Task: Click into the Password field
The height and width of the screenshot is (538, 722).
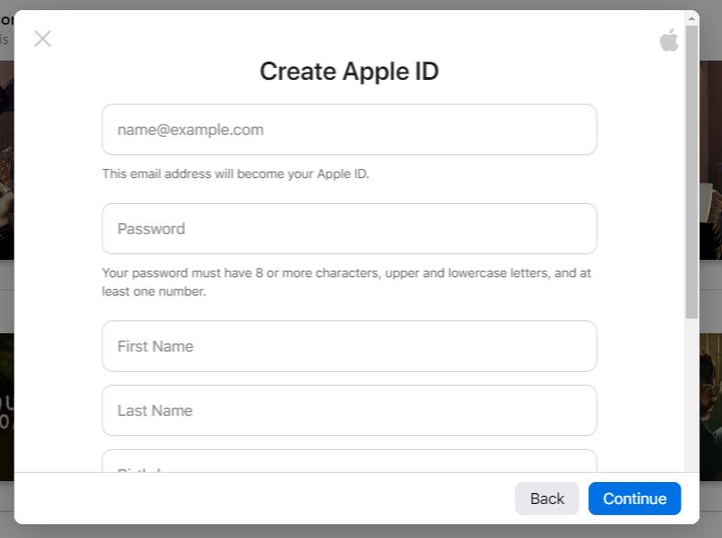Action: click(349, 229)
